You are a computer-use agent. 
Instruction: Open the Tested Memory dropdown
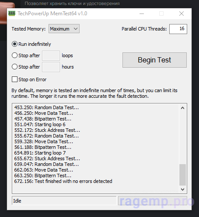64,29
